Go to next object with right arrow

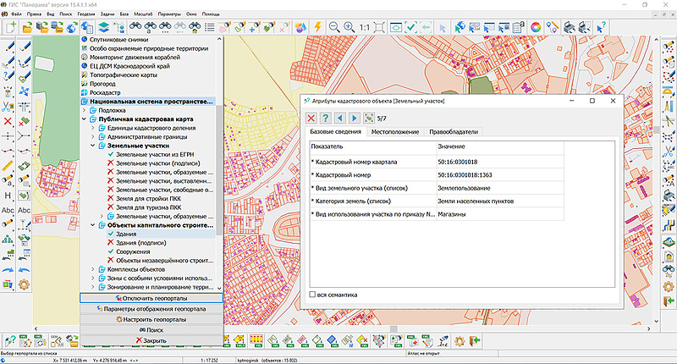point(354,118)
